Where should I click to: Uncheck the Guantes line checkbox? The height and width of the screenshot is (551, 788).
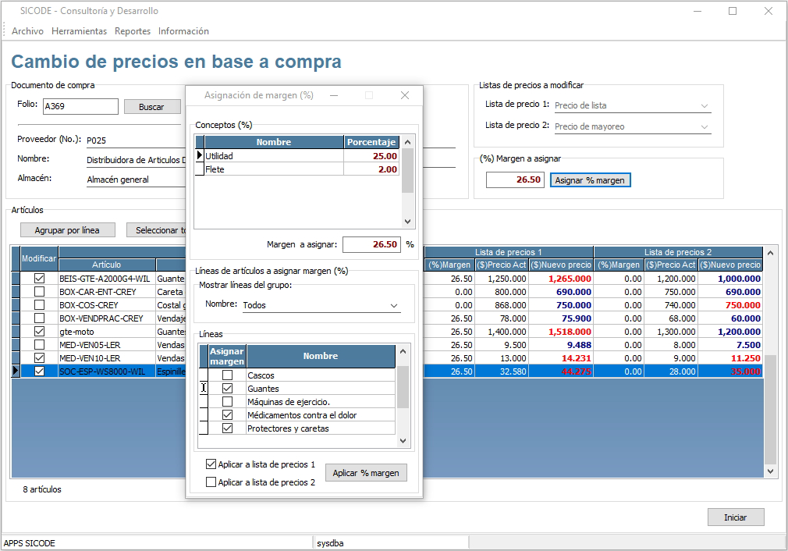click(227, 389)
